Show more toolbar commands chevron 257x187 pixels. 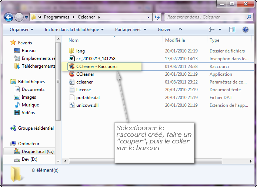(180, 30)
